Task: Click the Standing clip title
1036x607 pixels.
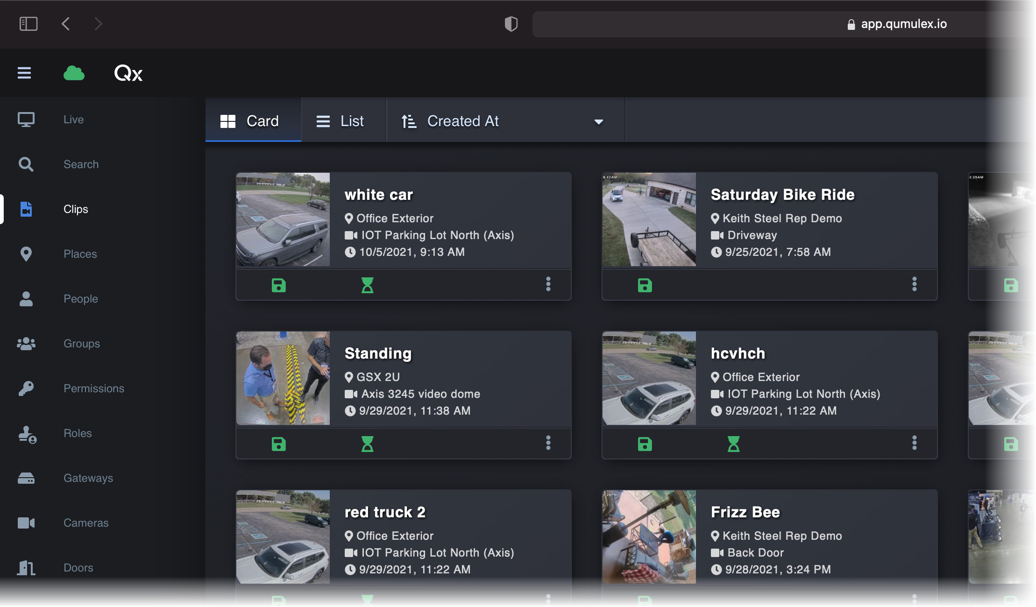Action: point(378,353)
